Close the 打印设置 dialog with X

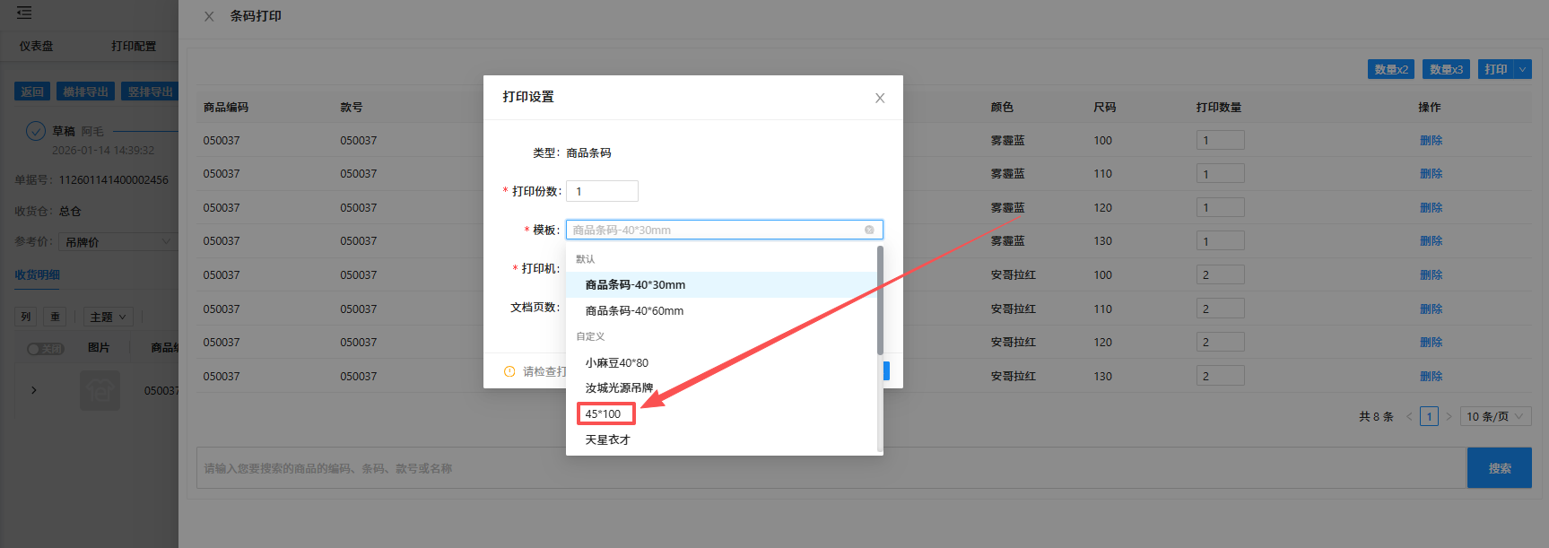tap(880, 98)
